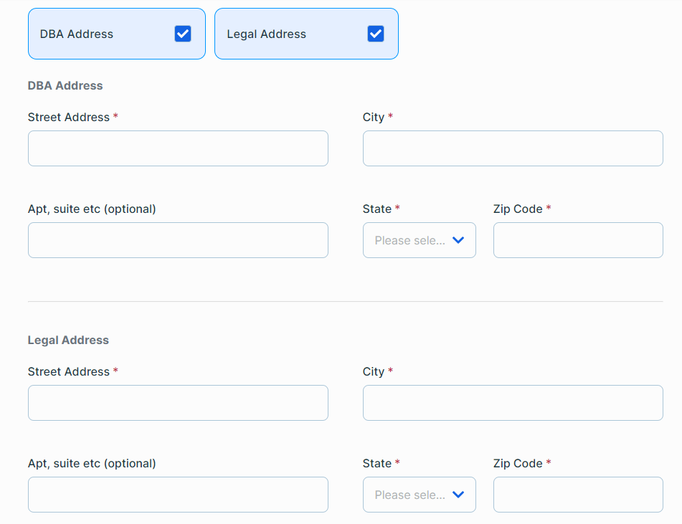Viewport: 682px width, 524px height.
Task: Focus the DBA Street Address input field
Action: click(x=178, y=148)
